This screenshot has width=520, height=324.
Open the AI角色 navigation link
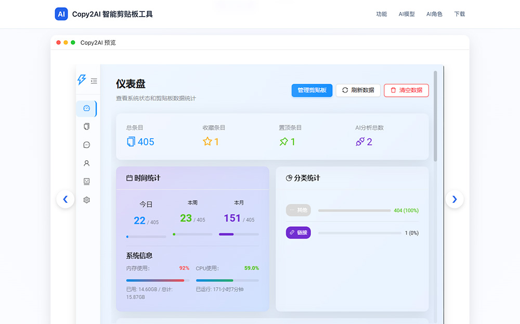coord(434,14)
